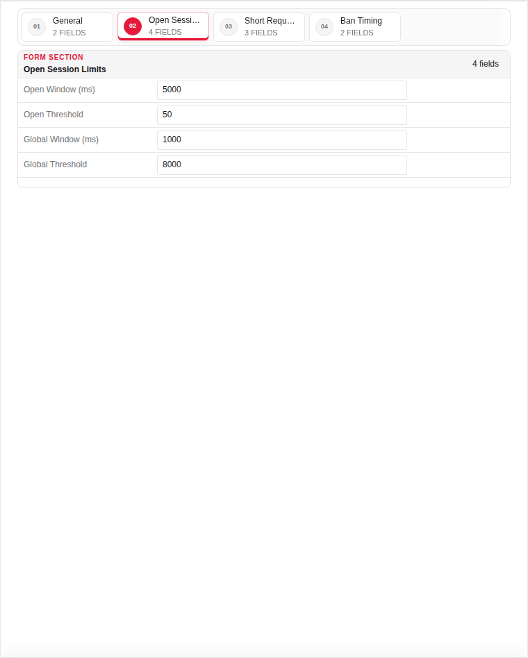Switch to the General tab
This screenshot has height=658, width=528.
67,27
